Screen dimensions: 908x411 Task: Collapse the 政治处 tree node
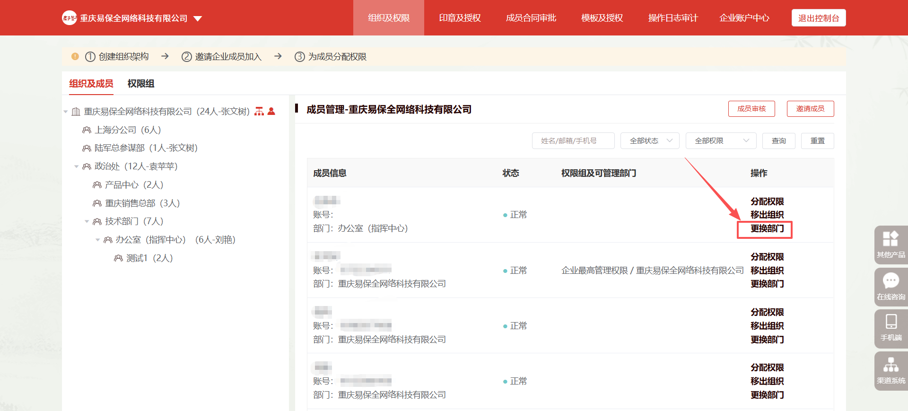(77, 166)
